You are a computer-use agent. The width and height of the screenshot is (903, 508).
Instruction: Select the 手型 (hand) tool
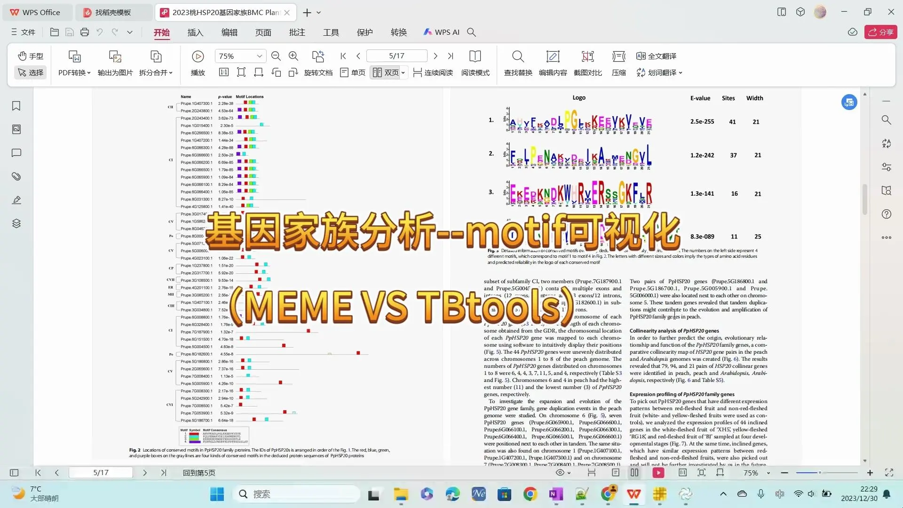(30, 56)
